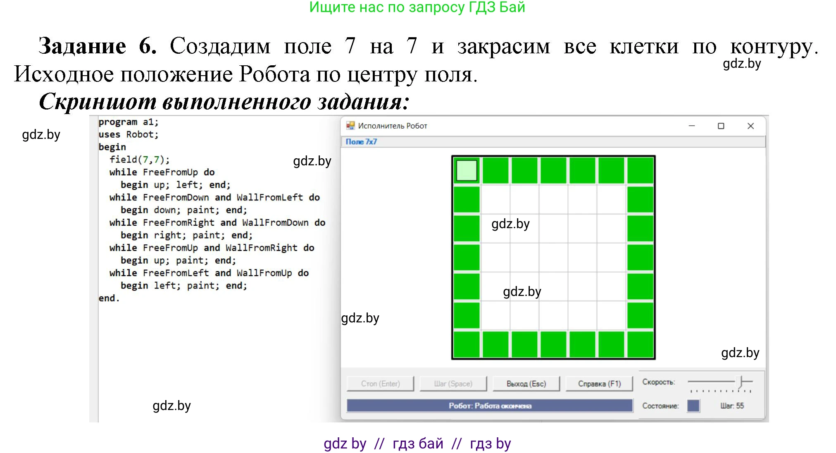Image resolution: width=836 pixels, height=453 pixels.
Task: Click the Стоп (Enter) button
Action: coord(380,384)
